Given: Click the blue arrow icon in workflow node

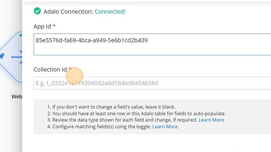Looking at the screenshot, I should [17, 57].
